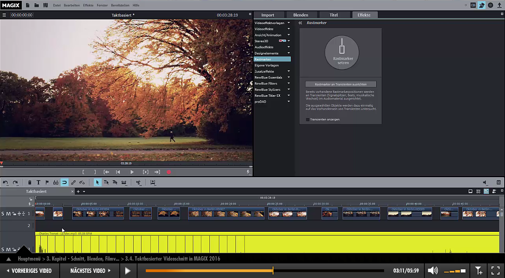
Task: Switch to the Blenden tab
Action: 301,15
